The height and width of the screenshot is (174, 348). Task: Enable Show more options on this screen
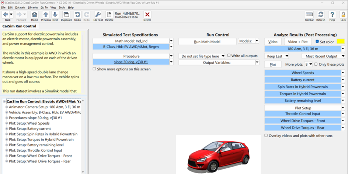[94, 69]
